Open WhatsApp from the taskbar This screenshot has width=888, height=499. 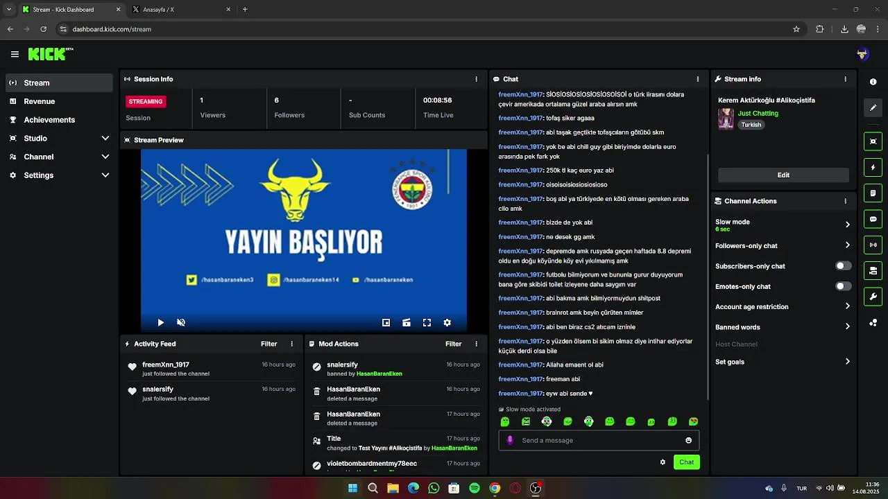(434, 488)
